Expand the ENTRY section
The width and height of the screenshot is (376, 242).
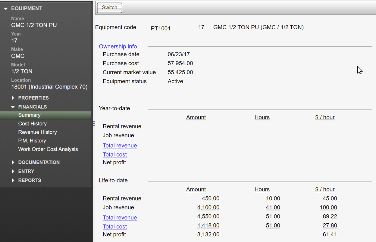coord(13,171)
